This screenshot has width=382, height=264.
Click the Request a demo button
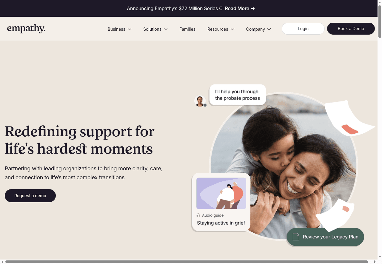[30, 196]
